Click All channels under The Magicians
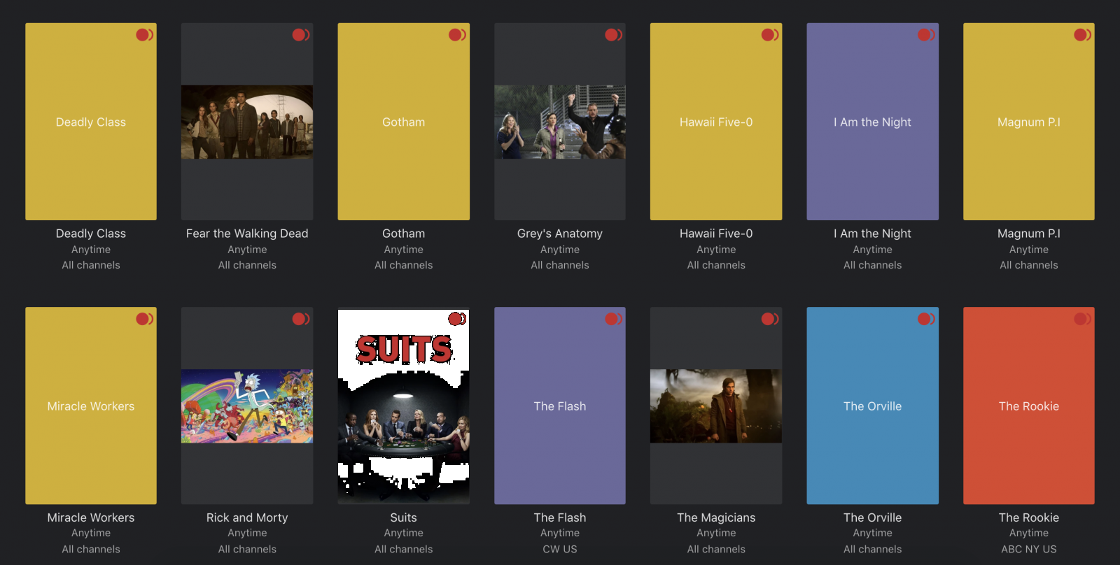Viewport: 1120px width, 565px height. (716, 549)
